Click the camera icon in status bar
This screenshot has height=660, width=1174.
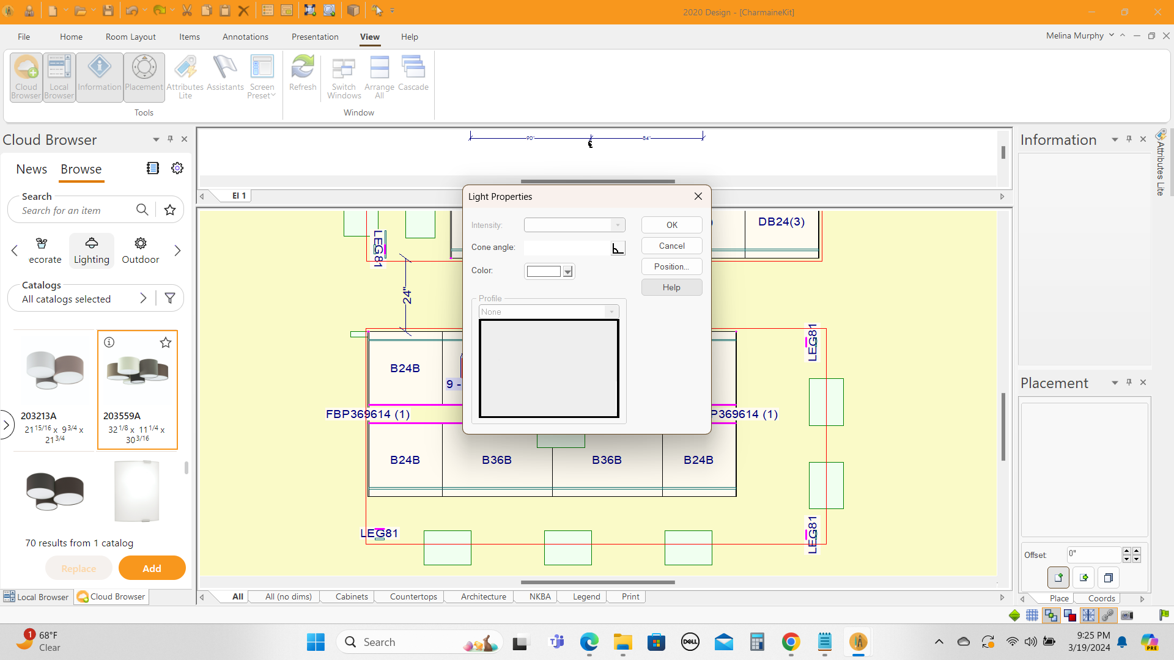pos(1127,615)
